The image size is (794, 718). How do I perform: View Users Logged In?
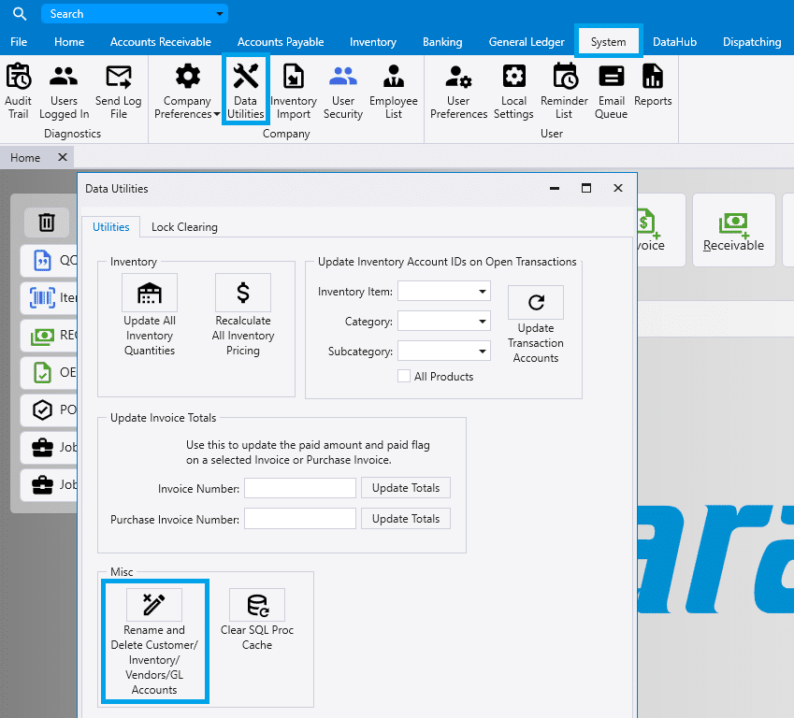pyautogui.click(x=64, y=91)
